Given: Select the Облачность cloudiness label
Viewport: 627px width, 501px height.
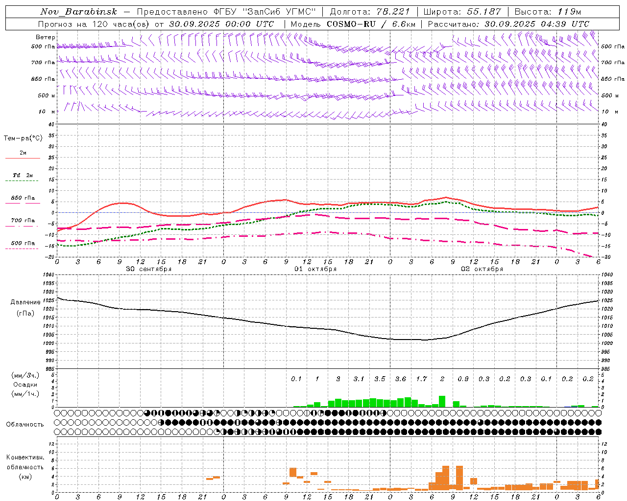Looking at the screenshot, I should coord(25,425).
